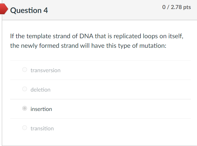Click the selected insertion radio button
The image size is (197, 146).
click(25, 108)
